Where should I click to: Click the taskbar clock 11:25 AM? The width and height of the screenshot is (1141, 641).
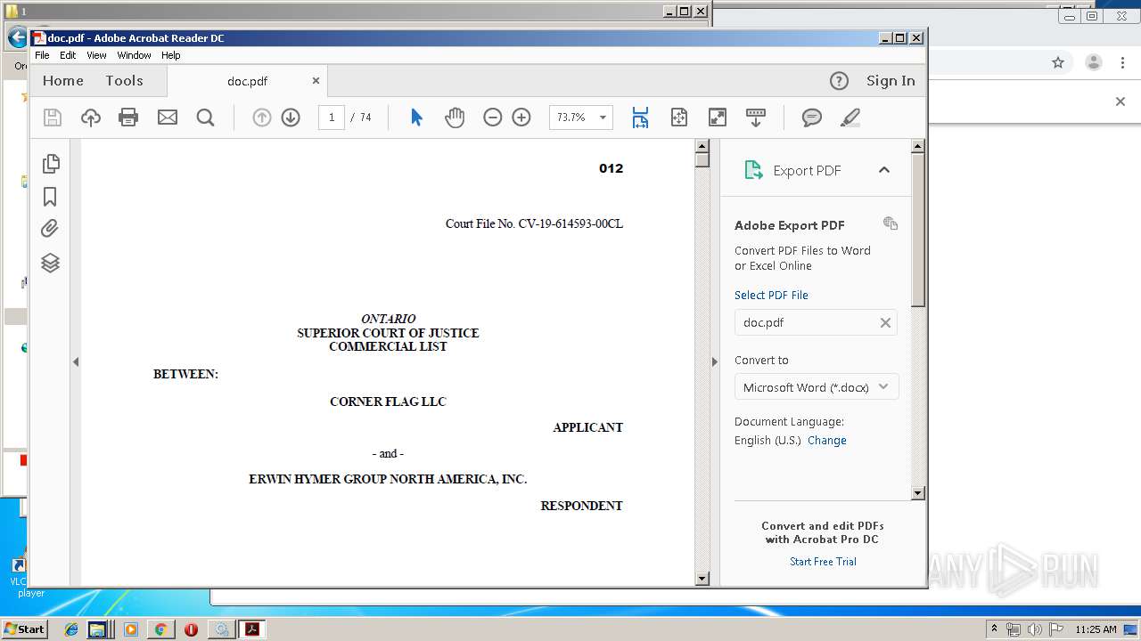(x=1096, y=629)
